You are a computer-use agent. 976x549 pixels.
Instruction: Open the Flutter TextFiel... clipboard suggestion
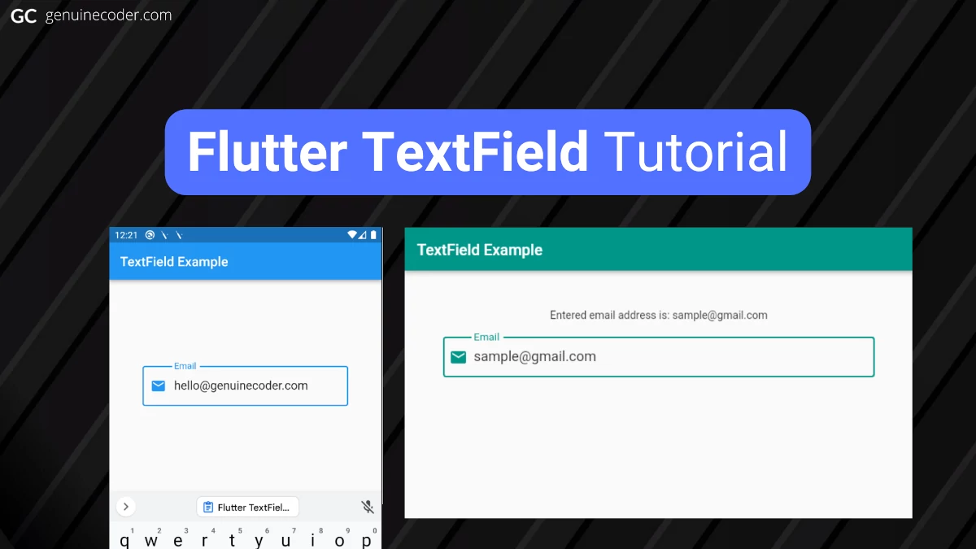click(x=248, y=506)
